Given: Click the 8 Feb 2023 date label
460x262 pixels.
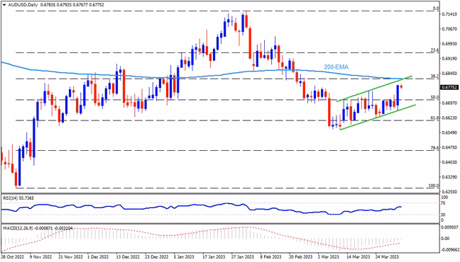Looking at the screenshot, I should coord(270,257).
